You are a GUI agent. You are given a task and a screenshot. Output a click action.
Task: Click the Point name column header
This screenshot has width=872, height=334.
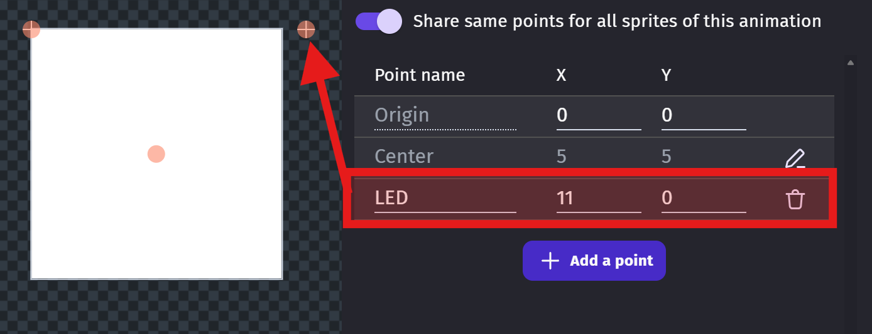click(x=420, y=75)
